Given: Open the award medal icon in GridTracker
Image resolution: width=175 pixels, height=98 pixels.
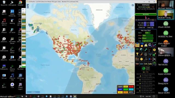Looking at the screenshot, I should [x=142, y=45].
